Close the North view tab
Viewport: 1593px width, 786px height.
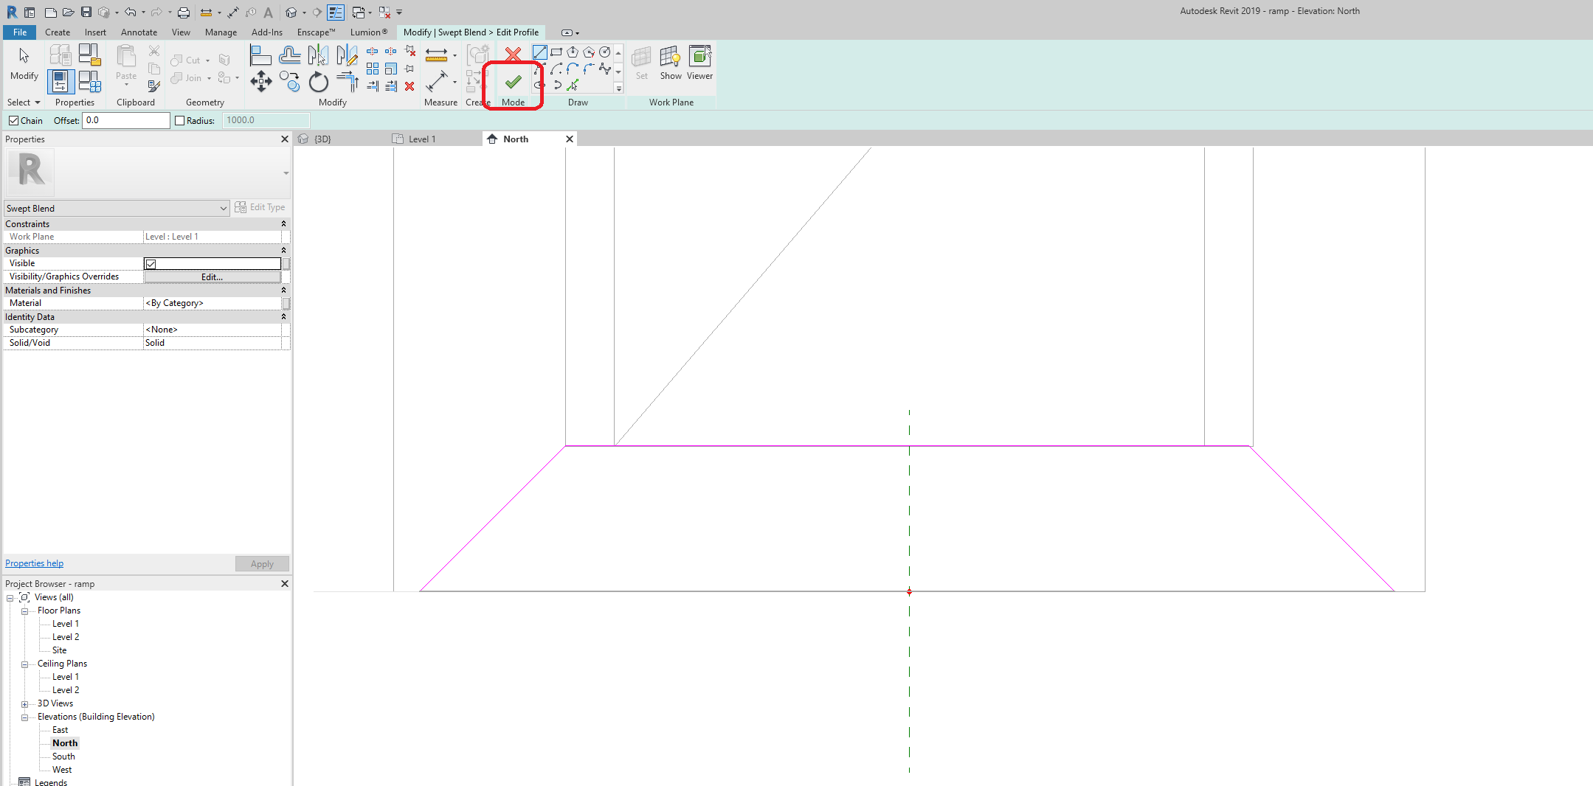click(569, 139)
